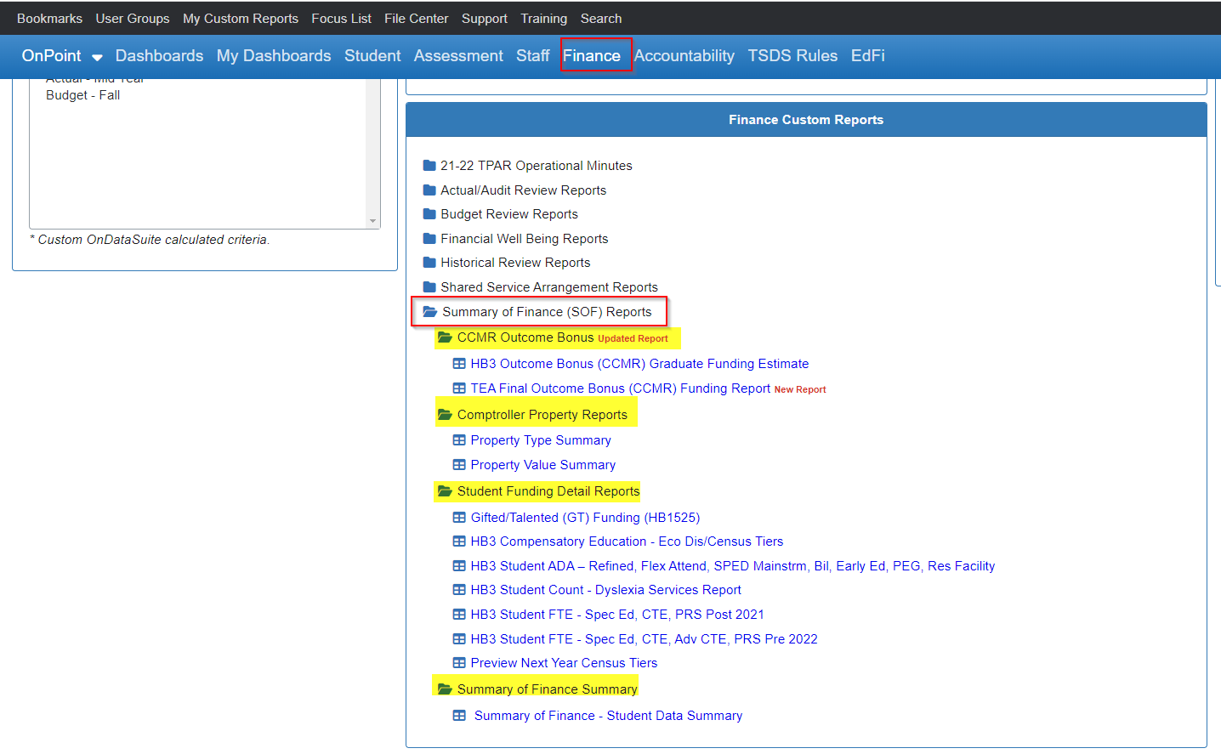Click the folder icon beside Actual/Audit Review Reports
The width and height of the screenshot is (1221, 754).
tap(429, 190)
